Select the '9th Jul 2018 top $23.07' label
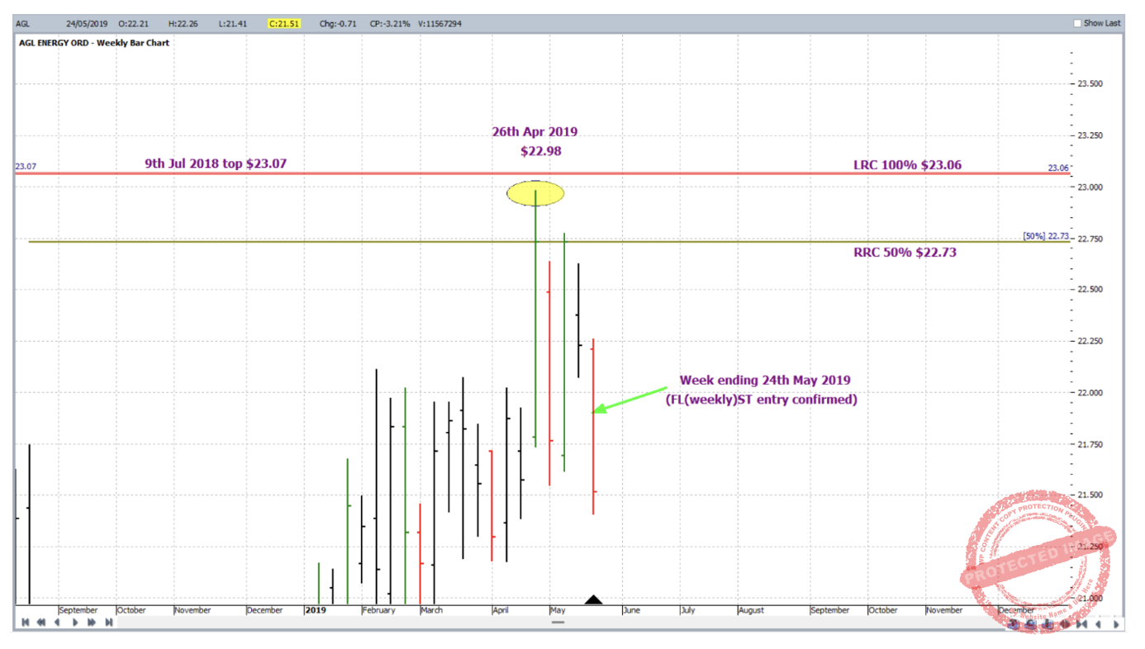Screen dimensions: 1145x649 [215, 164]
